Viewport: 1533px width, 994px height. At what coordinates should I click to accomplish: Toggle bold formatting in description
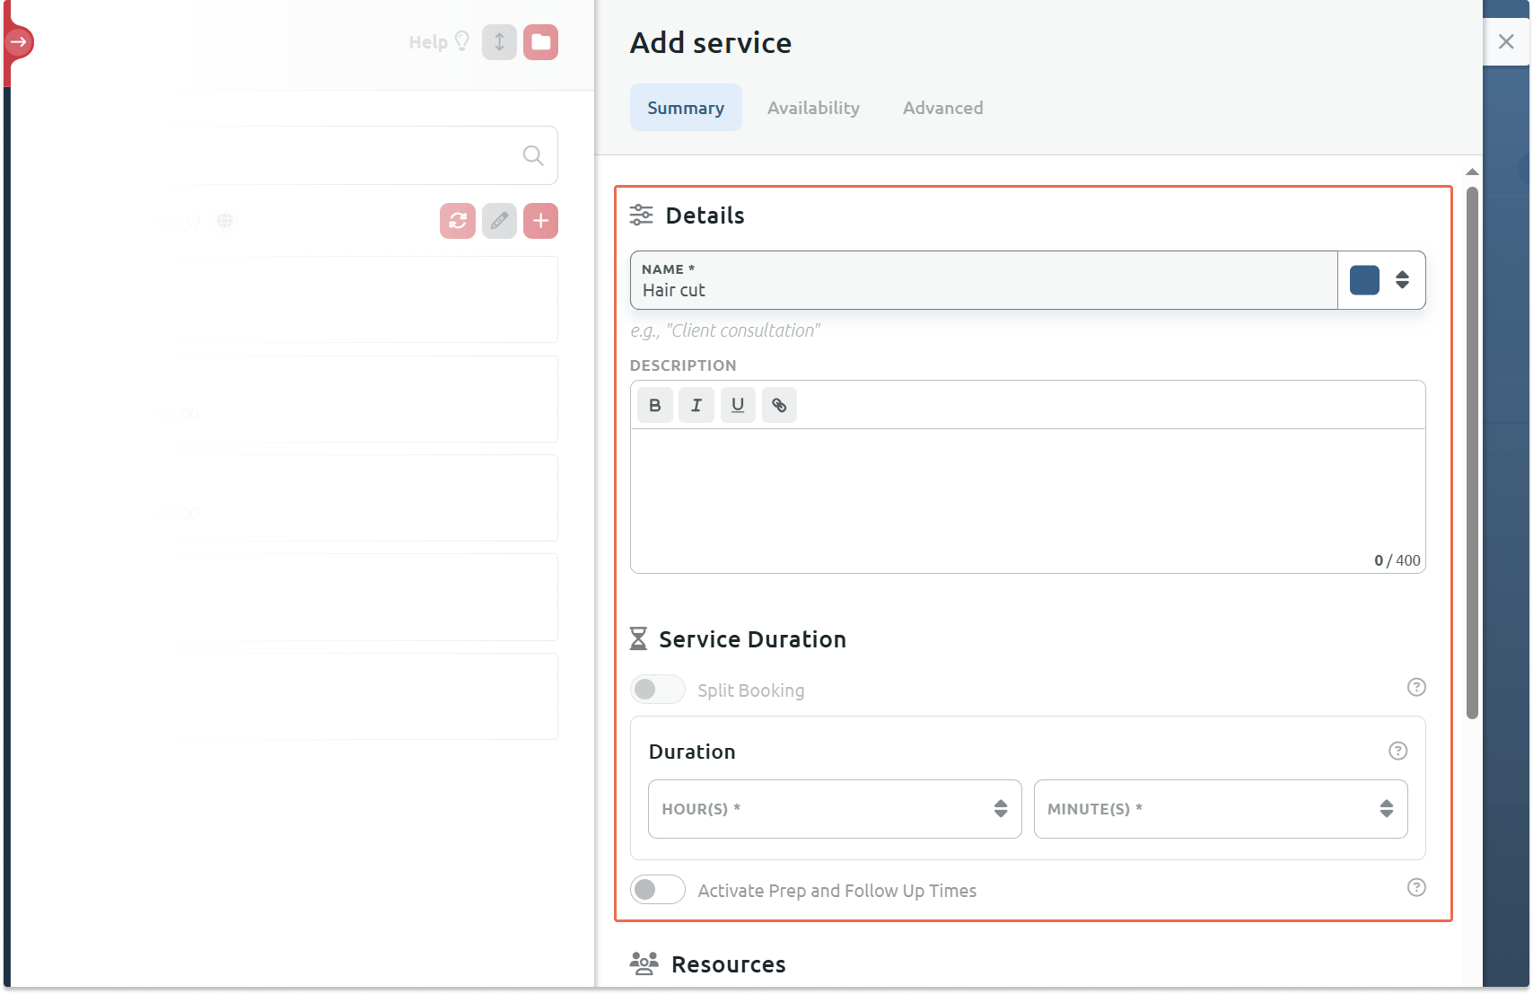(x=655, y=405)
